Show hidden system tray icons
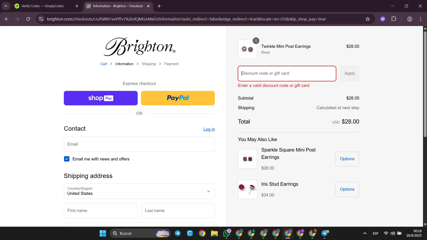This screenshot has height=240, width=427. click(x=365, y=233)
